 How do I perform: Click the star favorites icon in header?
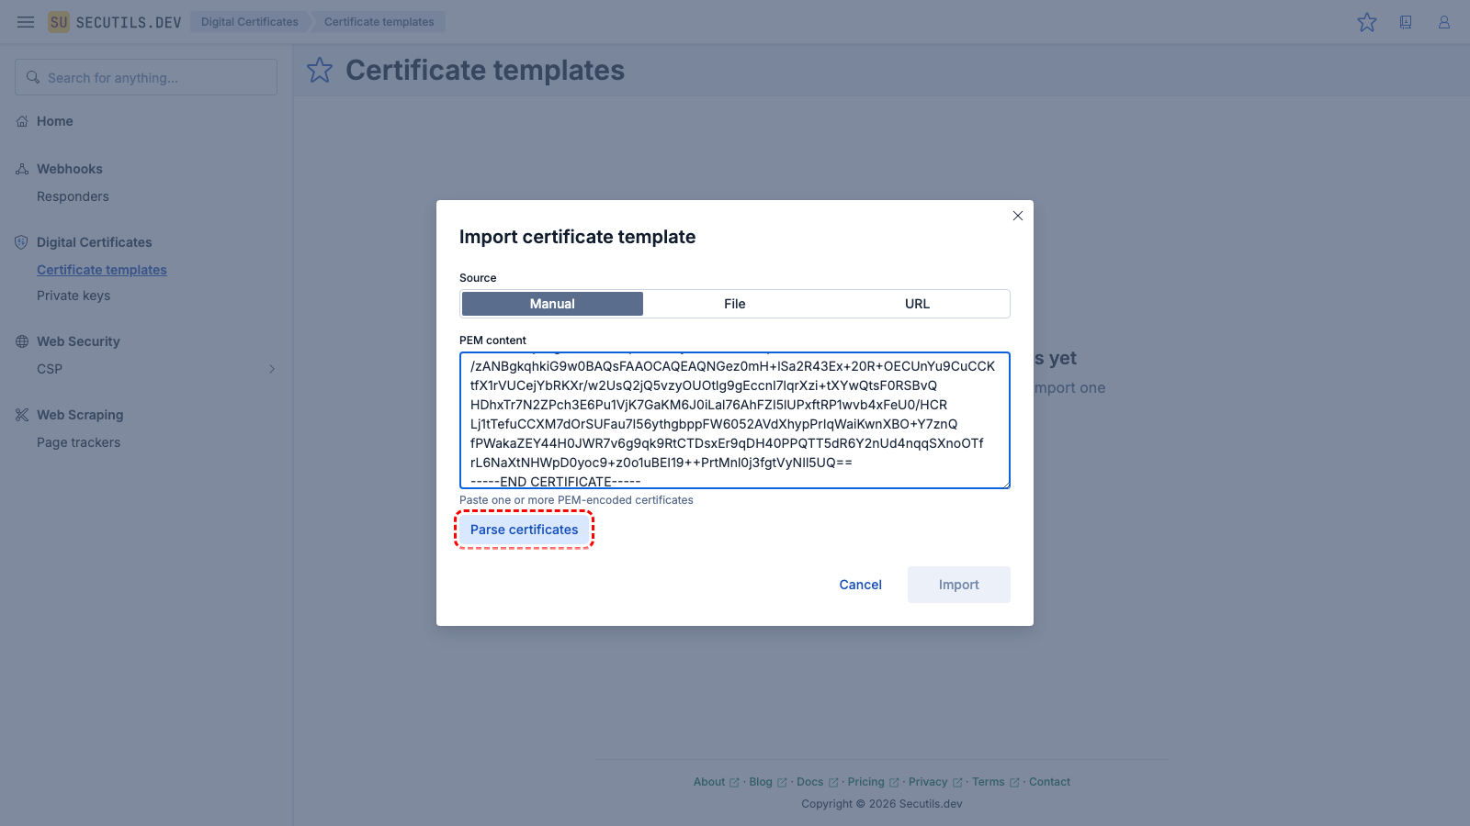[x=1367, y=22]
